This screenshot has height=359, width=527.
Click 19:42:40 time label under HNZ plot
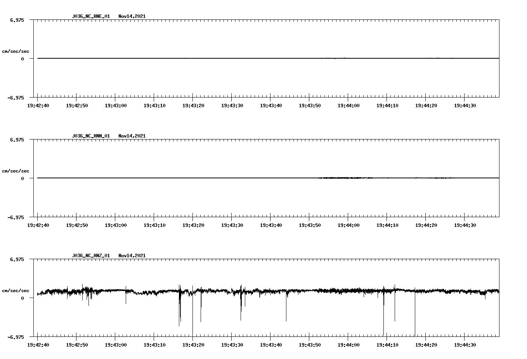coord(38,345)
